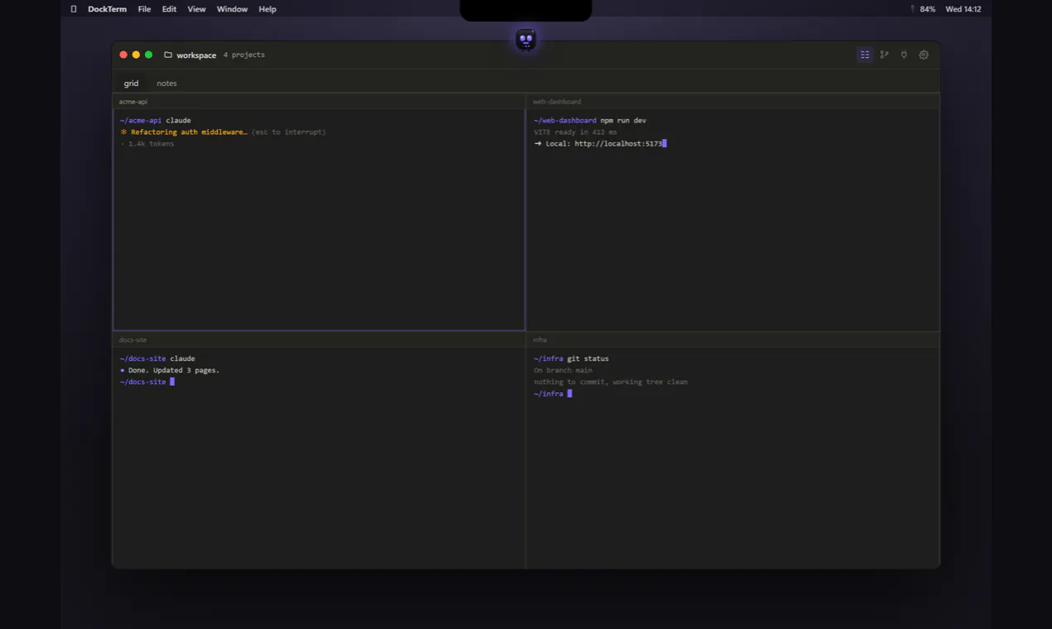Click "Refactoring auth middleware…" status line
This screenshot has height=629, width=1052.
pos(184,132)
